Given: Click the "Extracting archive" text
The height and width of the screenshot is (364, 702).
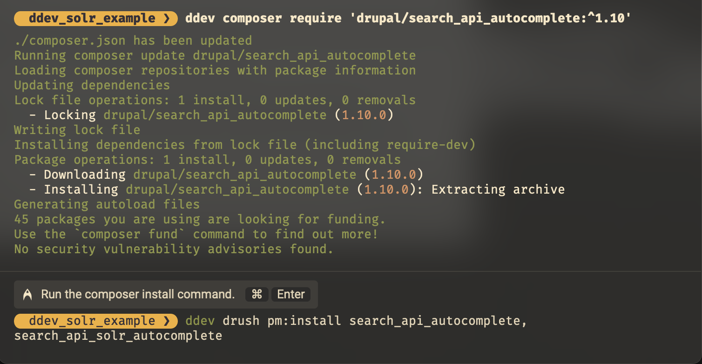Looking at the screenshot, I should tap(498, 189).
